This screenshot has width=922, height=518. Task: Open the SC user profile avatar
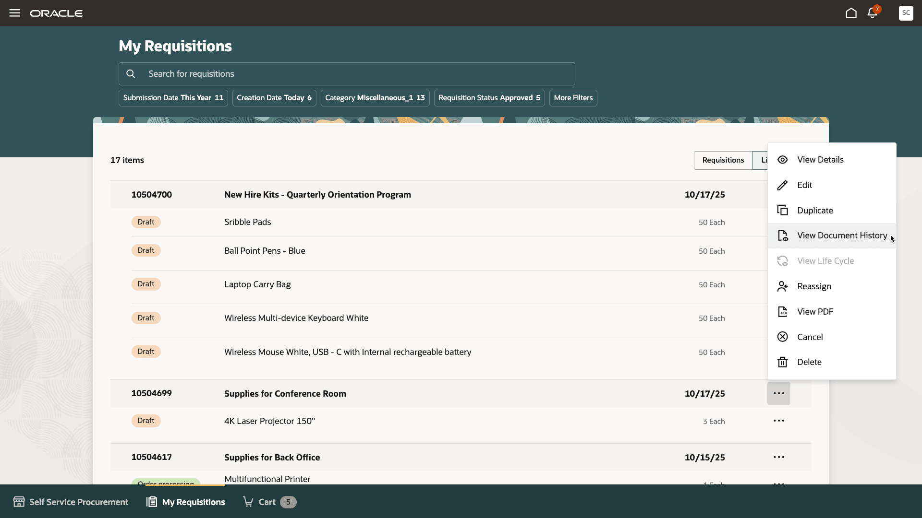point(906,13)
